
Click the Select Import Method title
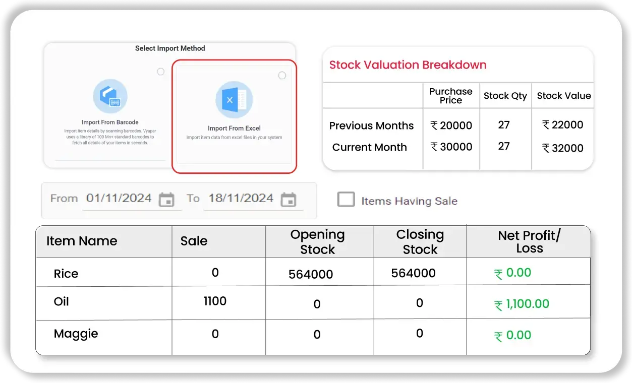[169, 48]
